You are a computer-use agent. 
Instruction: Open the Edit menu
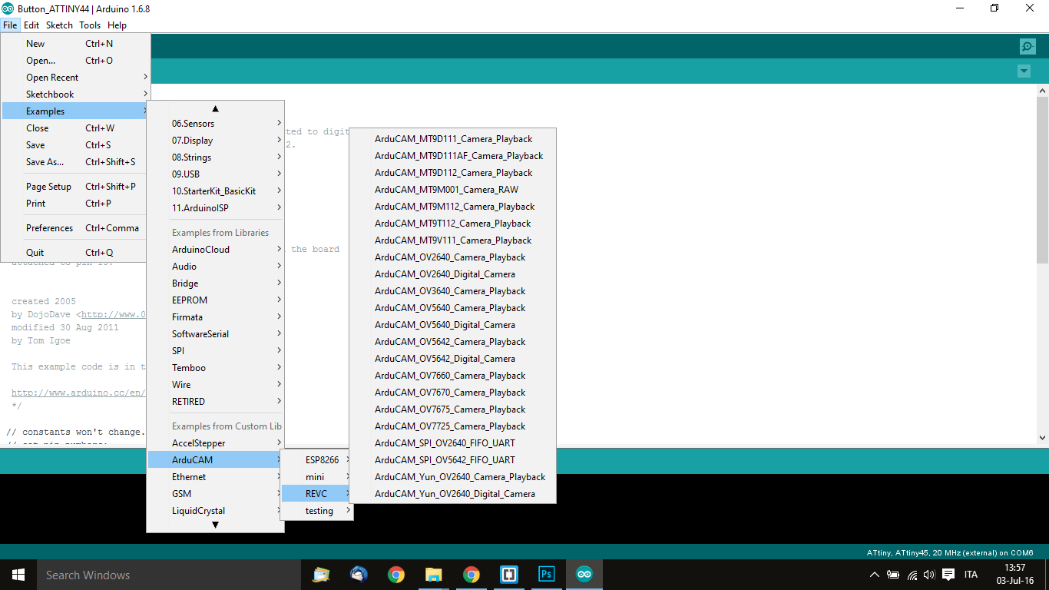31,25
